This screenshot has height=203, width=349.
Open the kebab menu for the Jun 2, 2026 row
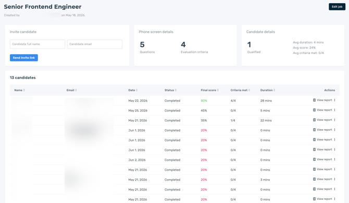coord(334,159)
